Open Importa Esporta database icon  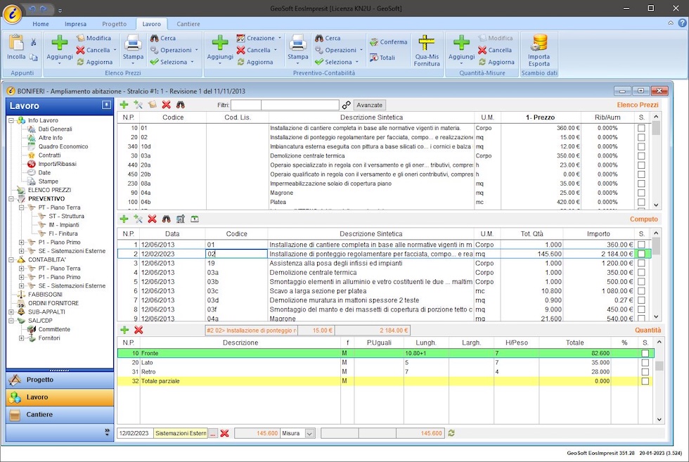(539, 43)
